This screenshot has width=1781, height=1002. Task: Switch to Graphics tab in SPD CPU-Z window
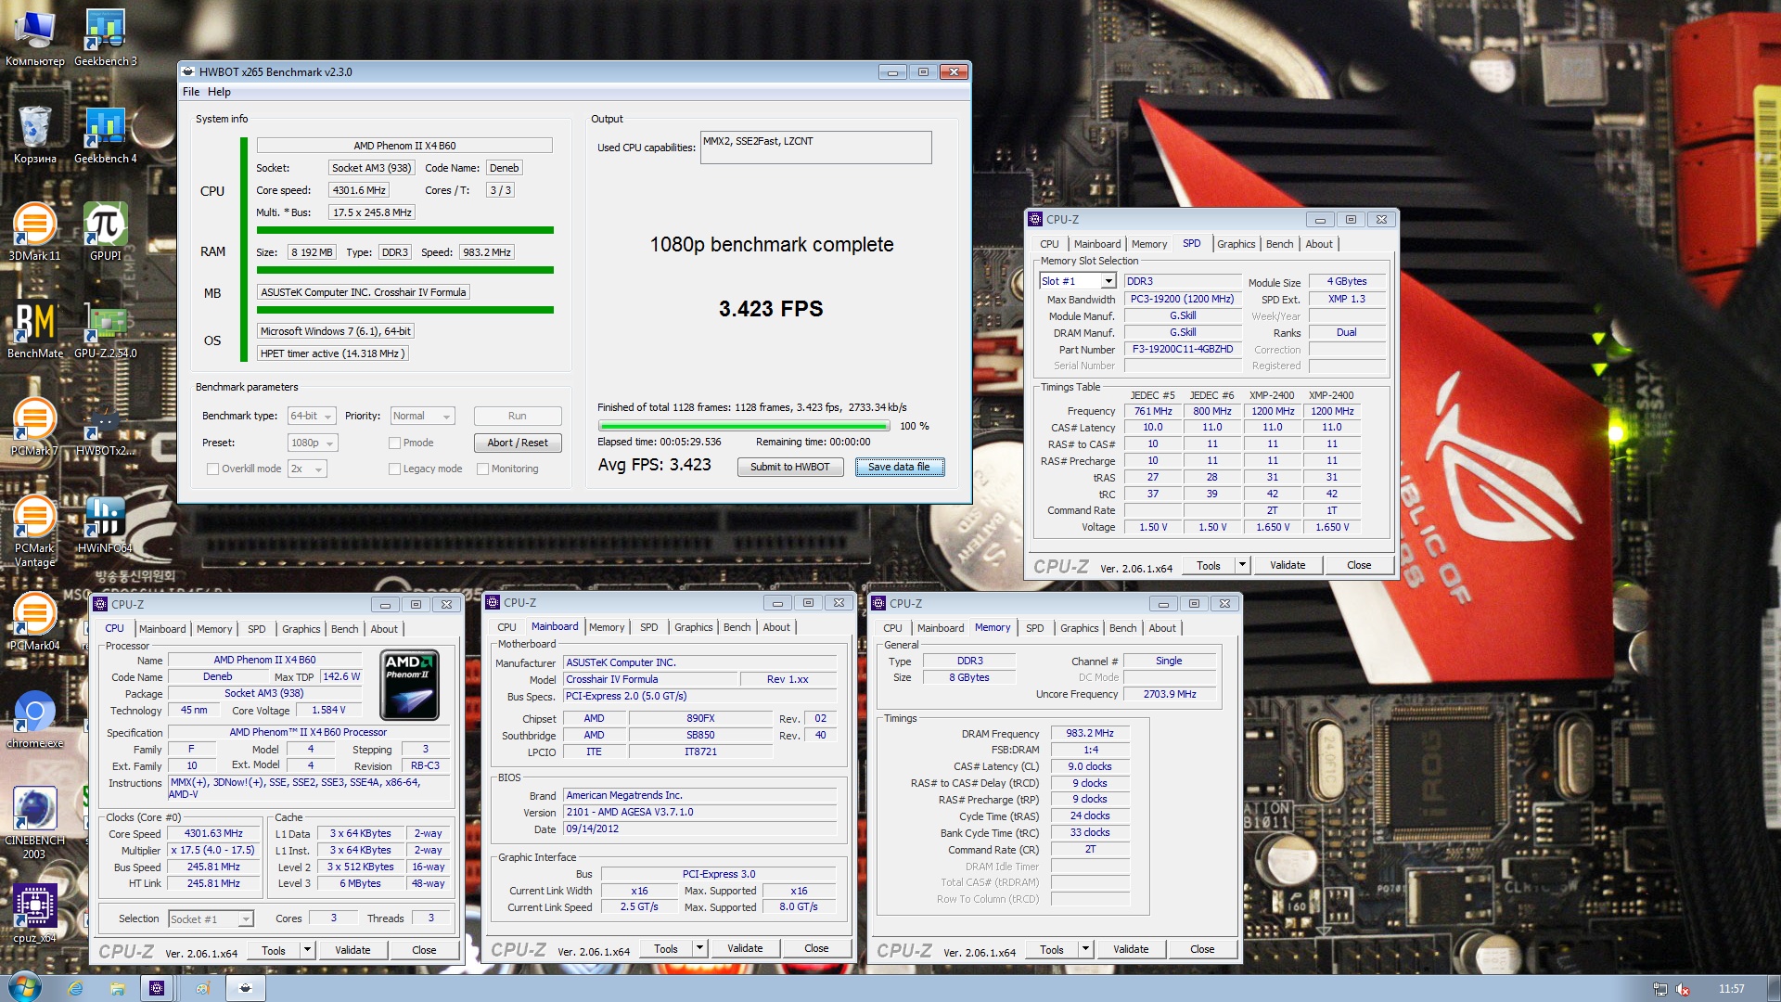1236,244
